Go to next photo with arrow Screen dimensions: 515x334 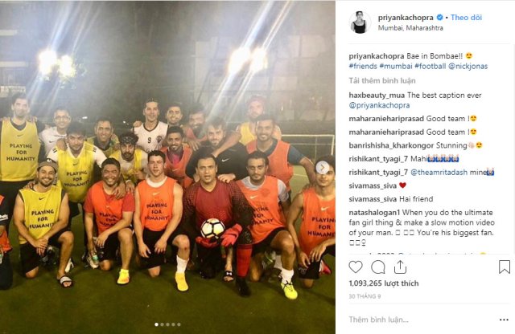pos(322,168)
